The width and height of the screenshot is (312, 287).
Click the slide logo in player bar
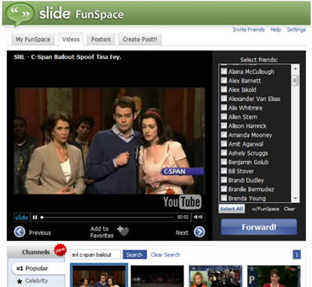[22, 217]
